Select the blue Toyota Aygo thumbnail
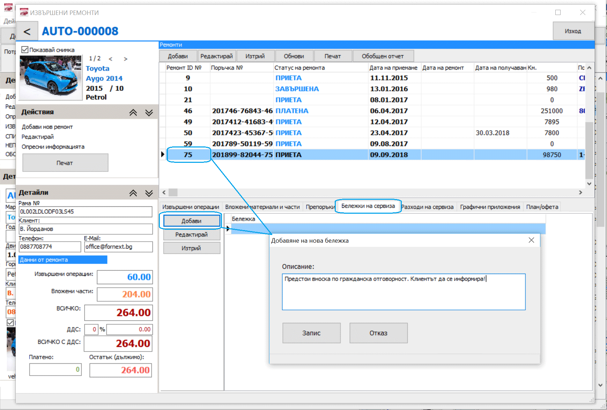 [51, 78]
